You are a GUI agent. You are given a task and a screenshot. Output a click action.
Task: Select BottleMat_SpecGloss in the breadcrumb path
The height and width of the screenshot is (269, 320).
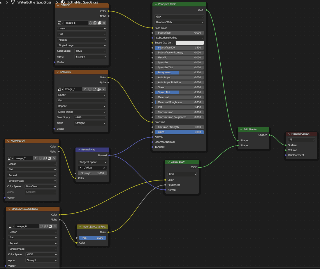[82, 2]
